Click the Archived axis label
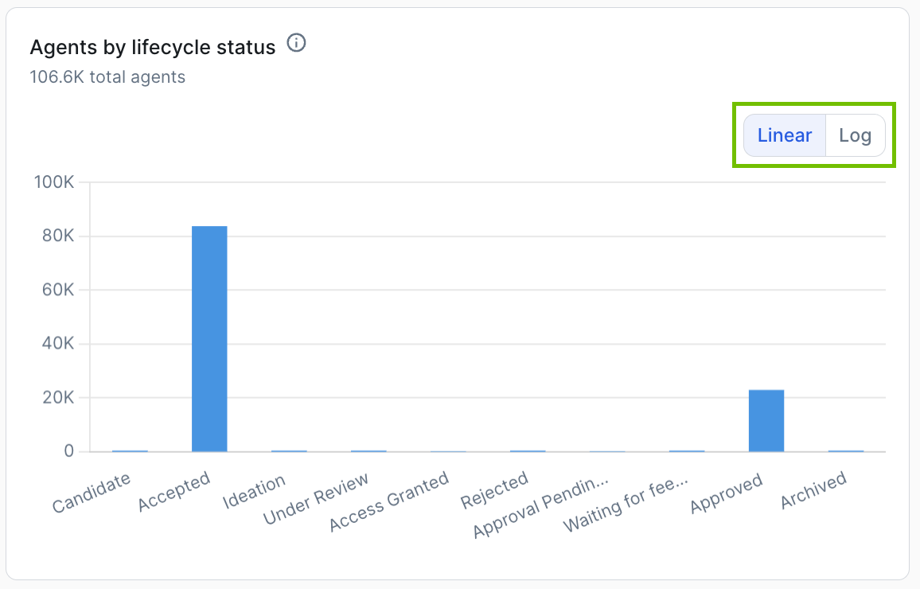The height and width of the screenshot is (589, 920). (813, 490)
